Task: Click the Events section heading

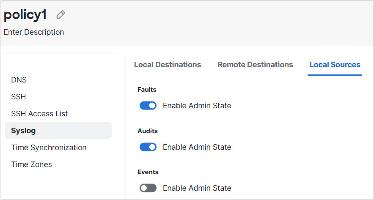Action: pyautogui.click(x=148, y=172)
